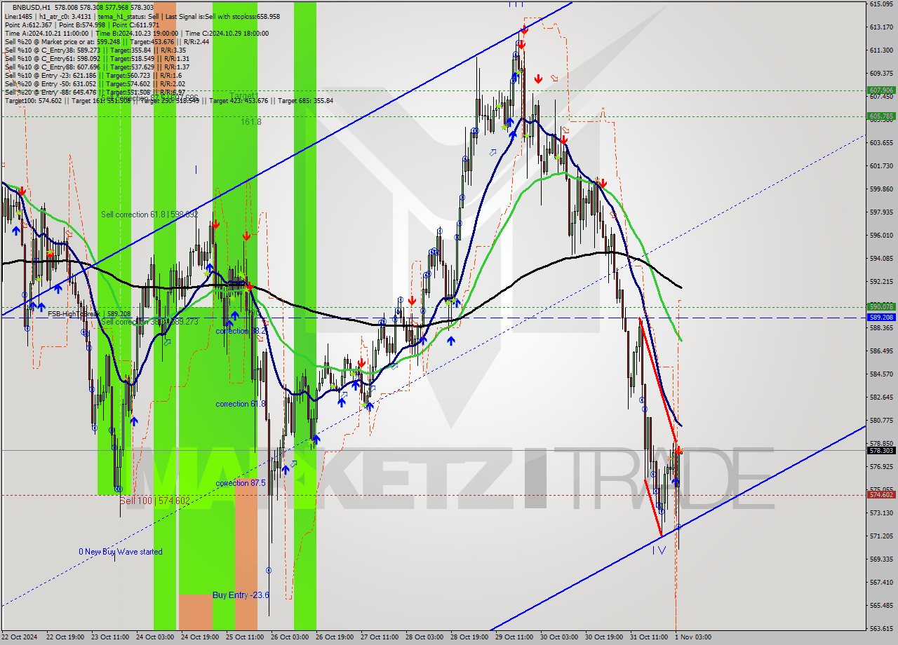This screenshot has height=645, width=898.
Task: Click 567.410 on the price axis
Action: (x=881, y=583)
